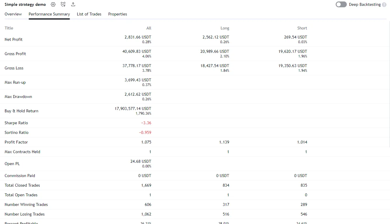Click the Deep Backtesting help question icon

click(x=384, y=5)
